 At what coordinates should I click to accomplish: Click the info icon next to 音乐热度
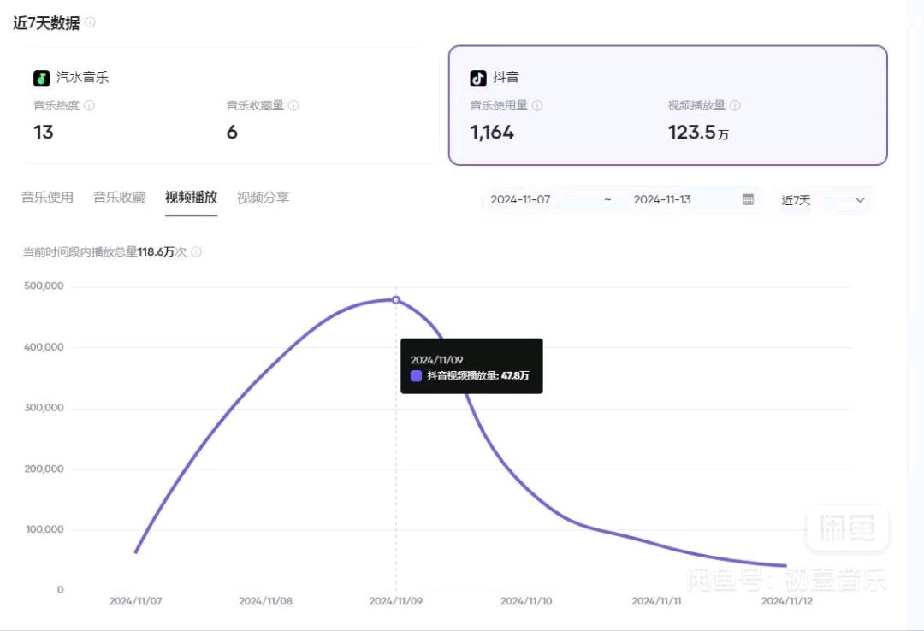coord(89,105)
